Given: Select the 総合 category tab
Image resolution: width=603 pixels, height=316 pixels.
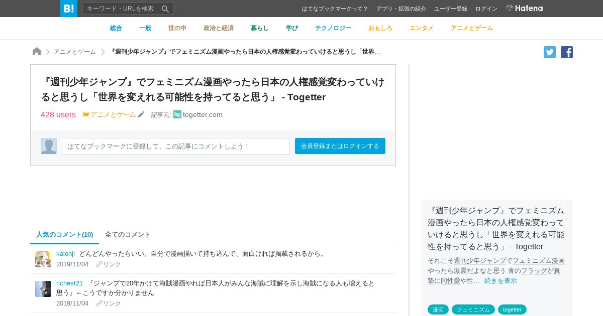Looking at the screenshot, I should pyautogui.click(x=116, y=28).
